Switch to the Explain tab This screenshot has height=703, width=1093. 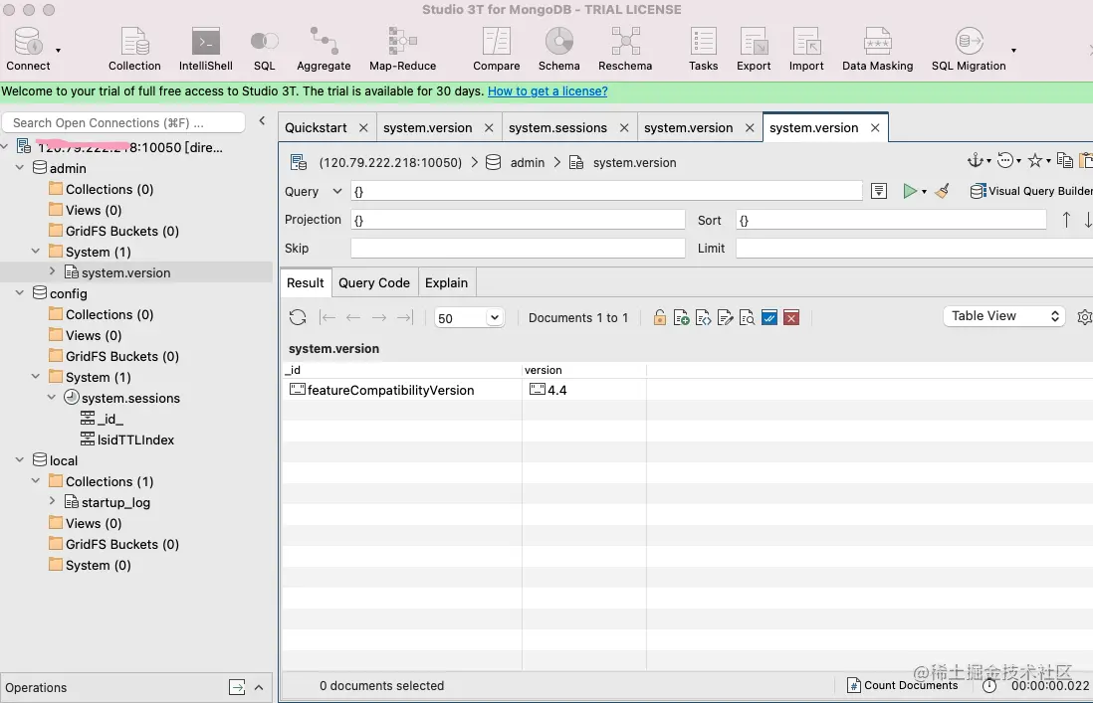point(446,282)
